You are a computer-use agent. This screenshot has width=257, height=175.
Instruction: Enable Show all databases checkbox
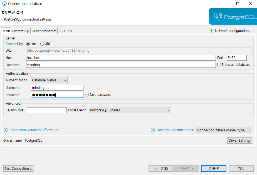(219, 65)
